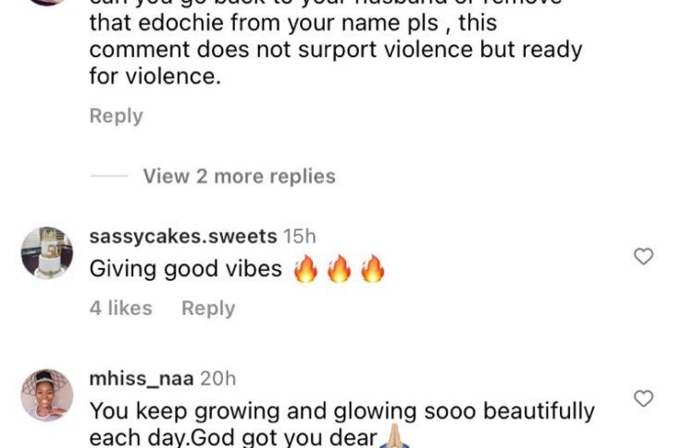Open sassycakes.sweets profile picture
694x448 pixels.
(x=47, y=253)
